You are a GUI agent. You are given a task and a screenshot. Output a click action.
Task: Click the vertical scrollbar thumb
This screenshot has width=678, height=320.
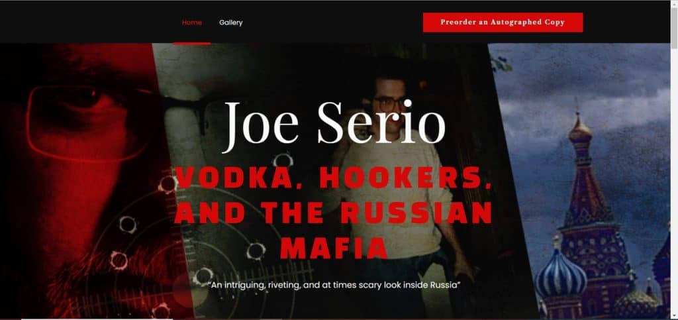[x=674, y=28]
